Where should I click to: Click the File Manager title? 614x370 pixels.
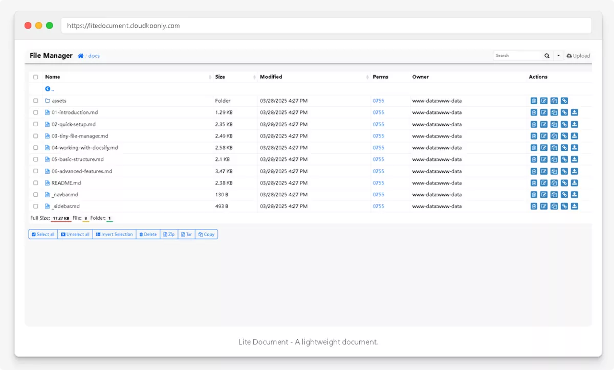51,56
